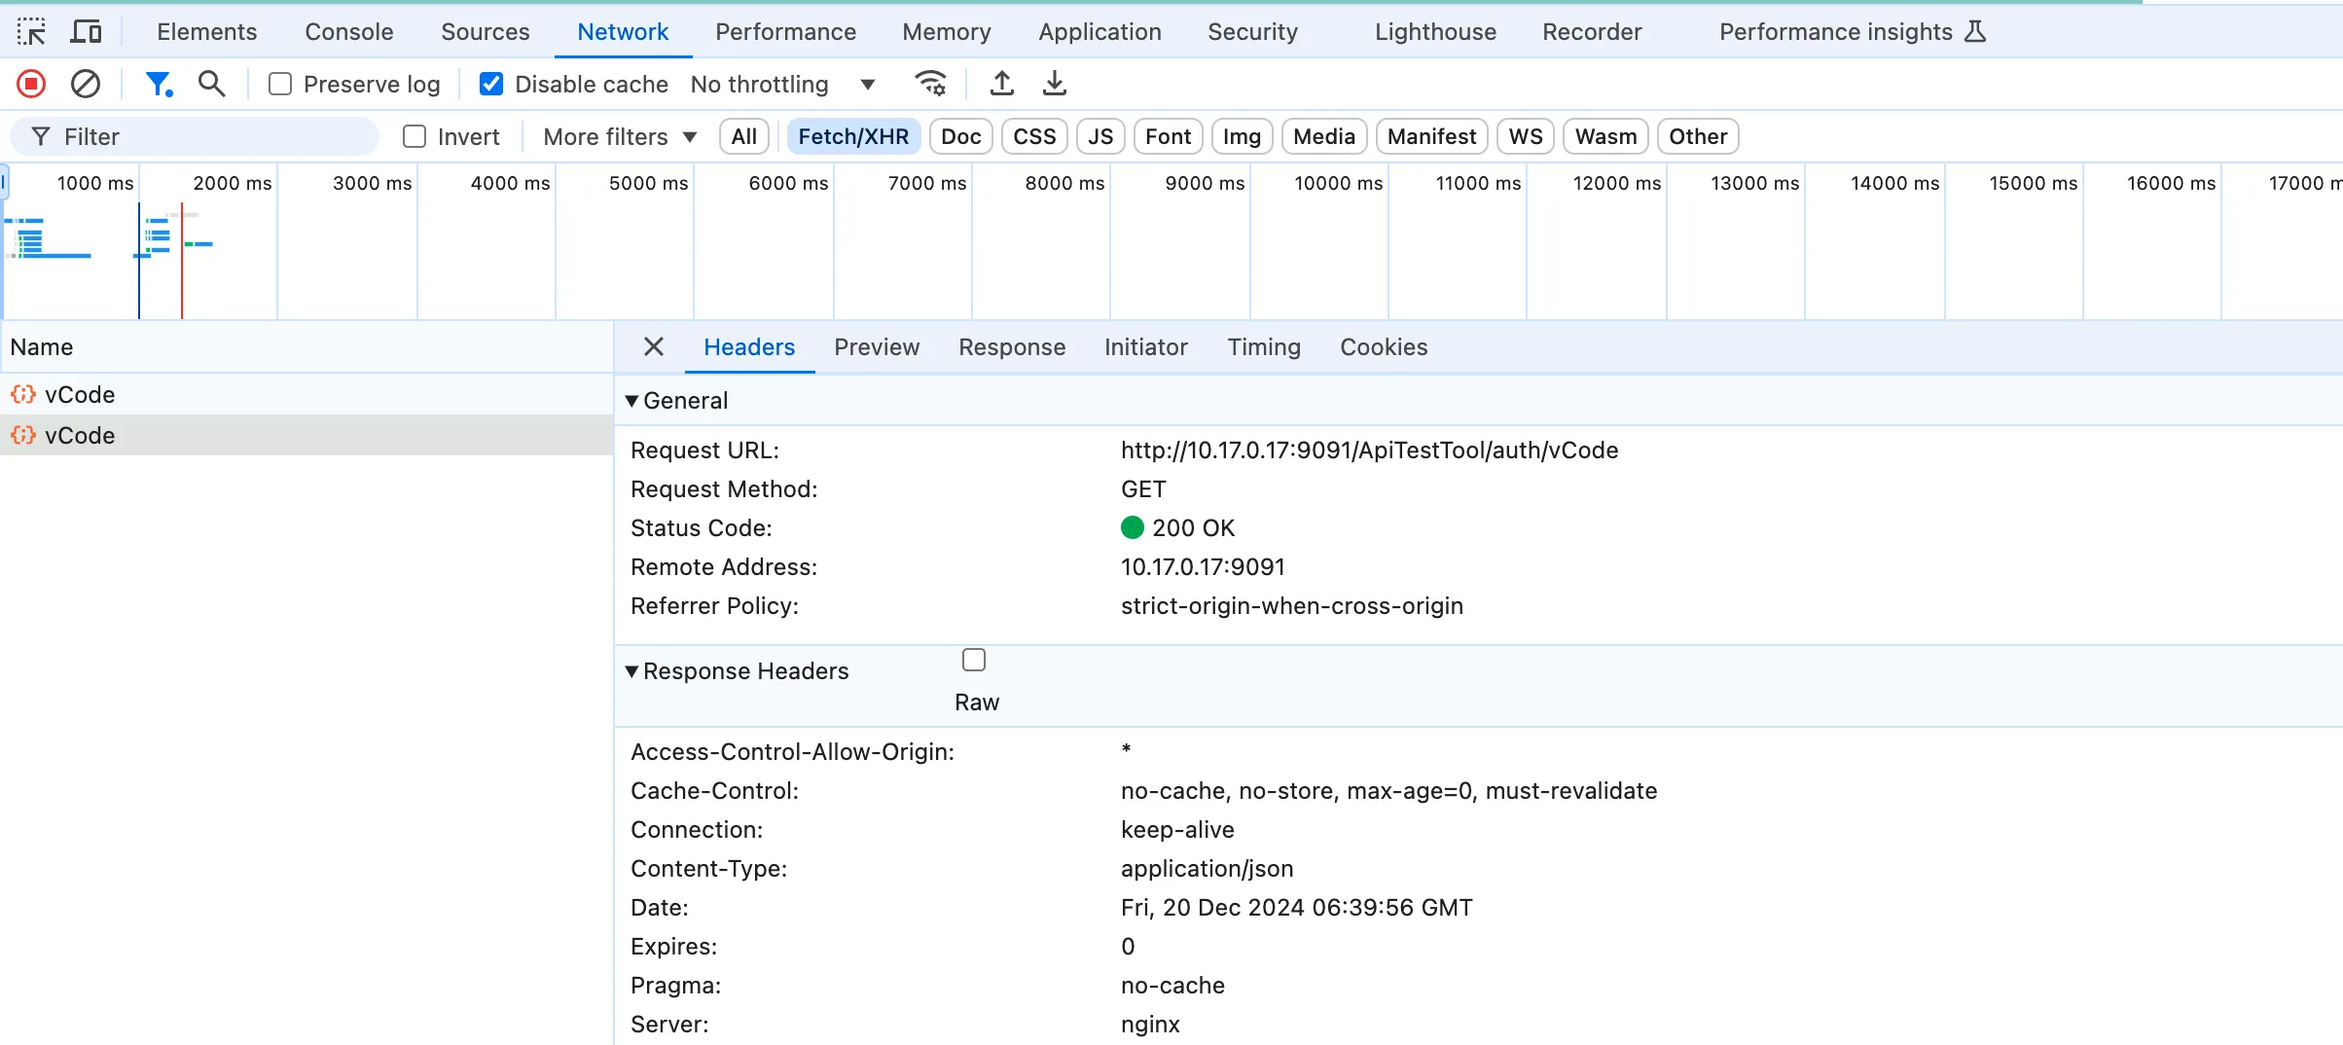2343x1045 pixels.
Task: Click the application/json Content-Type value
Action: (x=1207, y=868)
